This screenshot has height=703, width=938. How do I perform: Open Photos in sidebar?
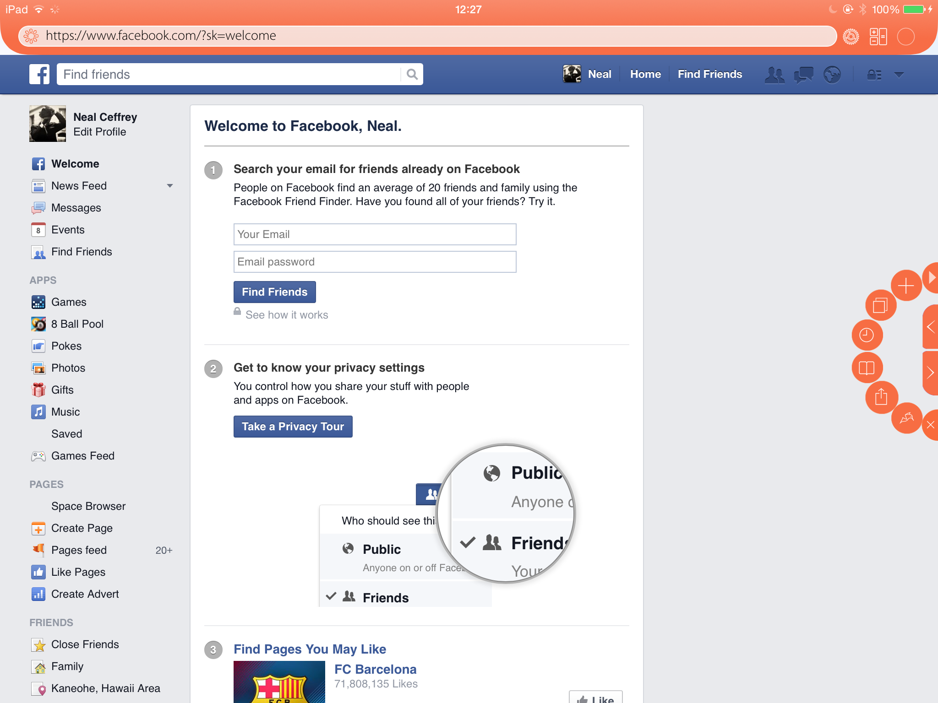68,368
